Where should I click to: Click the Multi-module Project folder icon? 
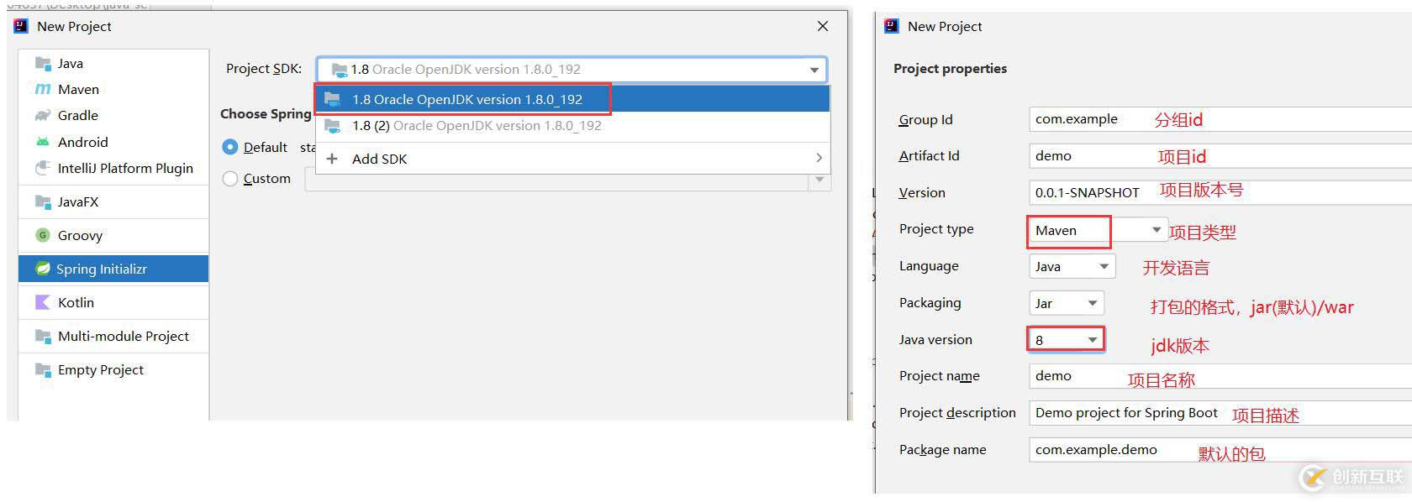pyautogui.click(x=43, y=336)
